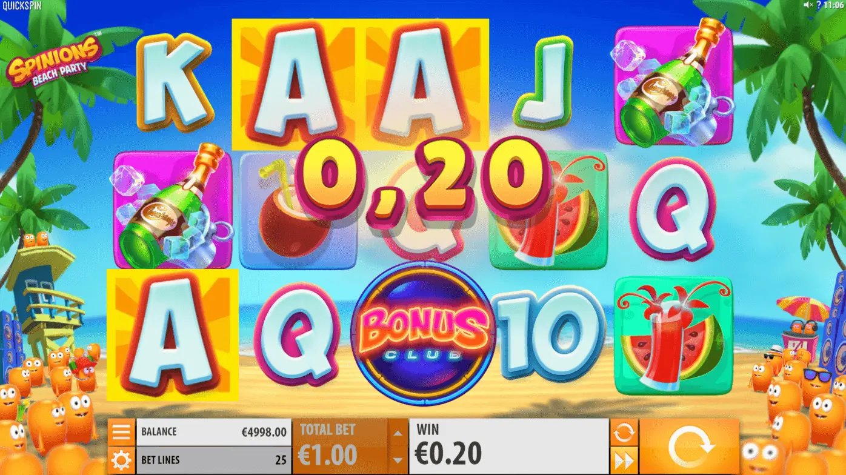
Task: Click the watermelon drink symbol in bottom row
Action: [x=673, y=335]
